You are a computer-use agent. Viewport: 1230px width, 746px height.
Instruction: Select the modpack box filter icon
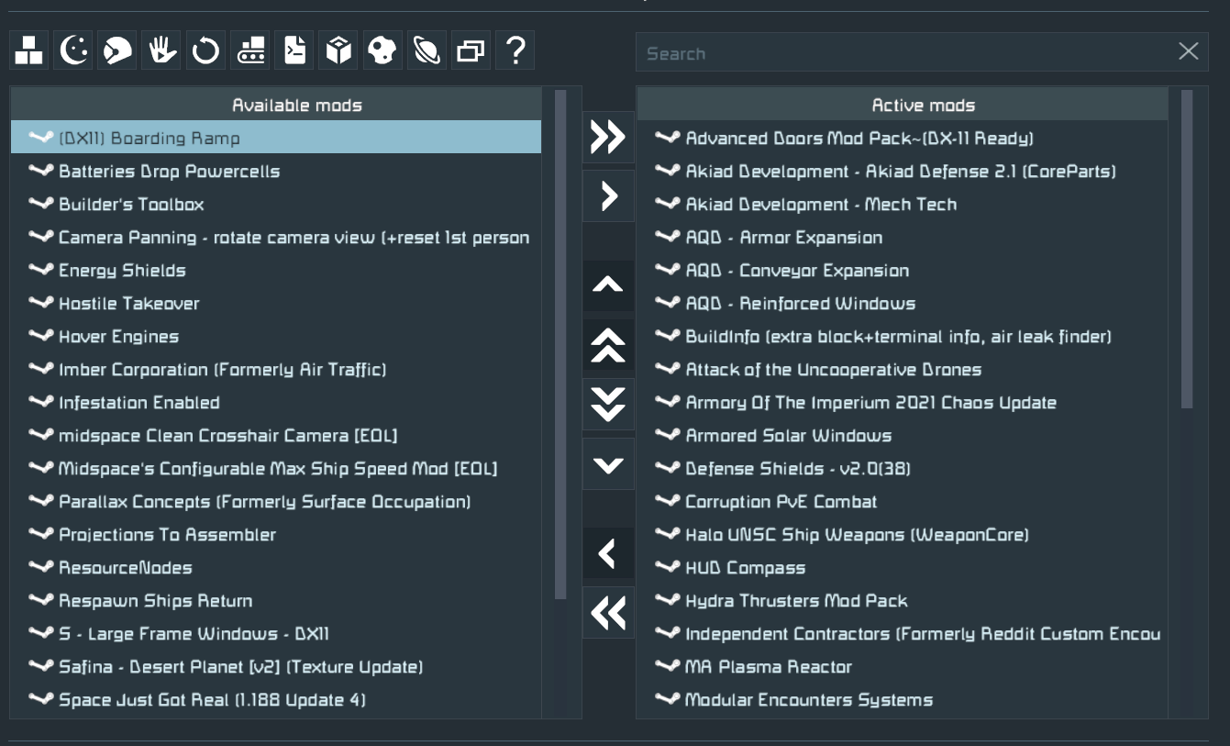pyautogui.click(x=338, y=50)
